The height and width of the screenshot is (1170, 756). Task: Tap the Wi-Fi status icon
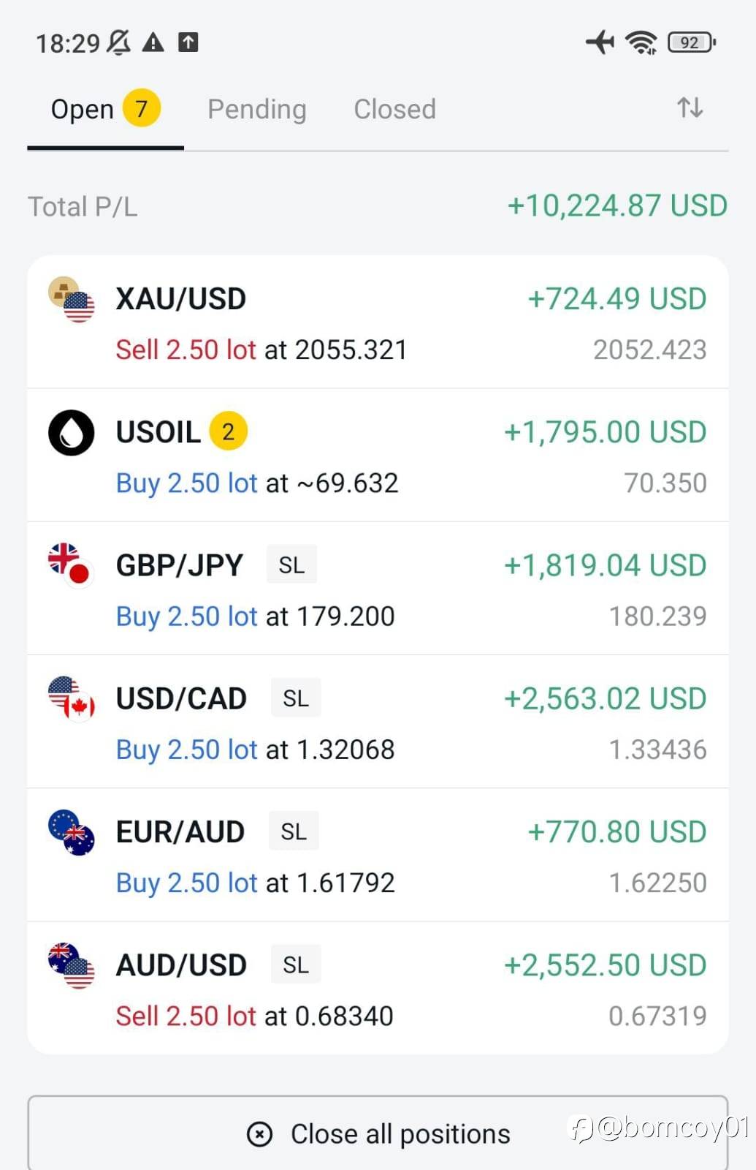641,42
